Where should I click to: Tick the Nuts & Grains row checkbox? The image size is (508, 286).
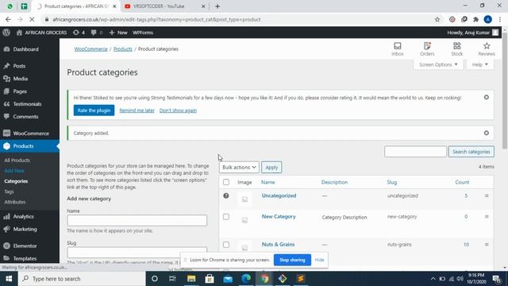tap(225, 245)
